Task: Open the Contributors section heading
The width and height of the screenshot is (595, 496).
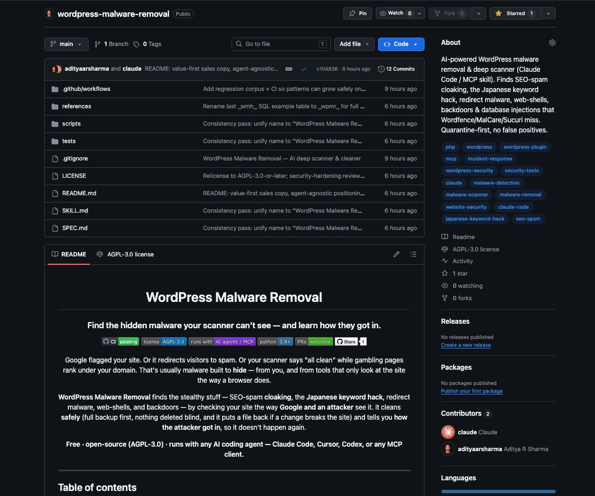Action: pyautogui.click(x=461, y=413)
